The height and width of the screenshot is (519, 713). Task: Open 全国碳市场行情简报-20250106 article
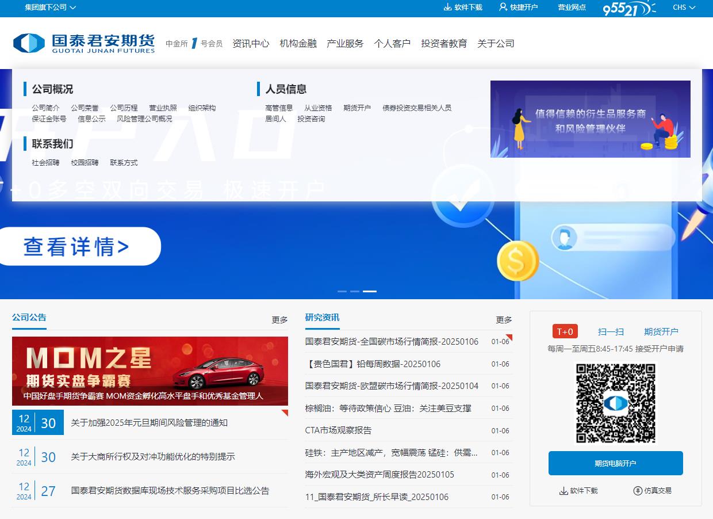pos(392,342)
